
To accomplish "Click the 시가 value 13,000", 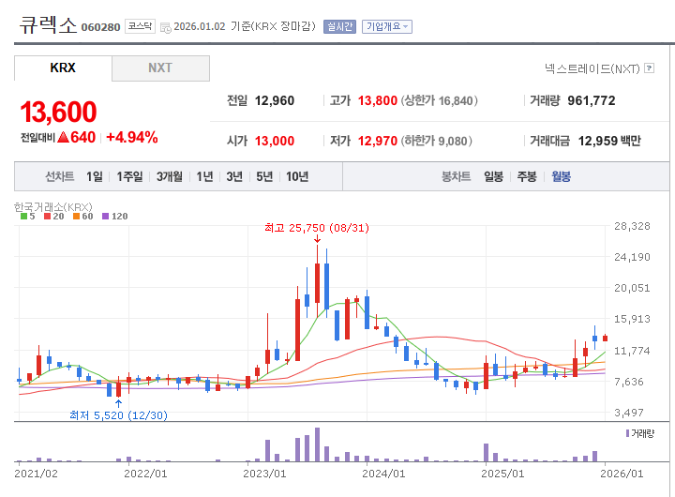I will pyautogui.click(x=275, y=141).
